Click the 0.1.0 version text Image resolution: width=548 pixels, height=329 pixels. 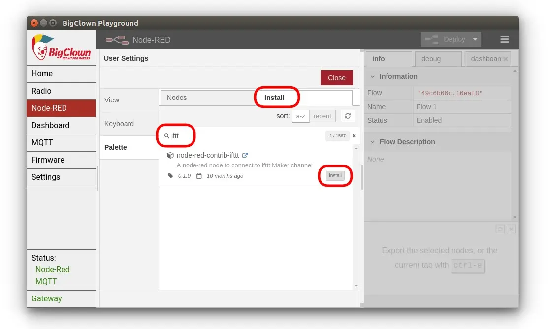(x=184, y=176)
